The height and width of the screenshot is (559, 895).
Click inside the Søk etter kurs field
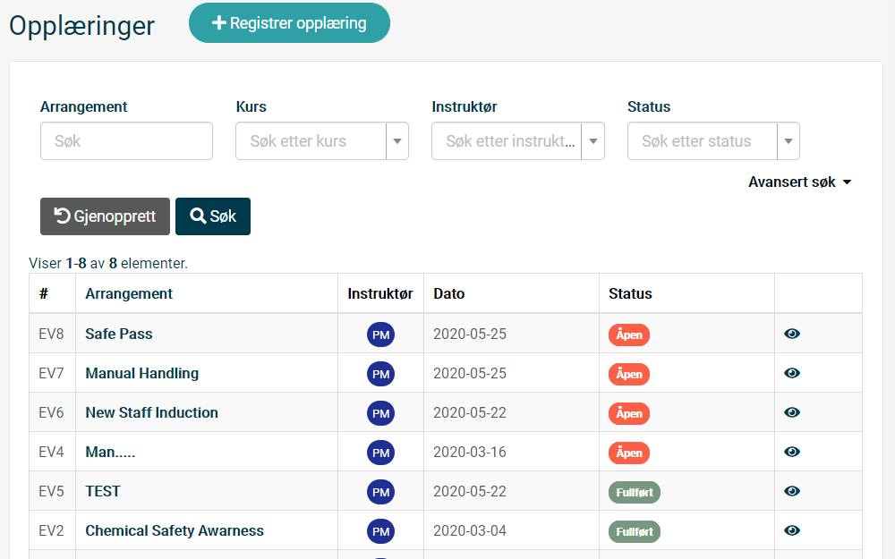pos(311,141)
